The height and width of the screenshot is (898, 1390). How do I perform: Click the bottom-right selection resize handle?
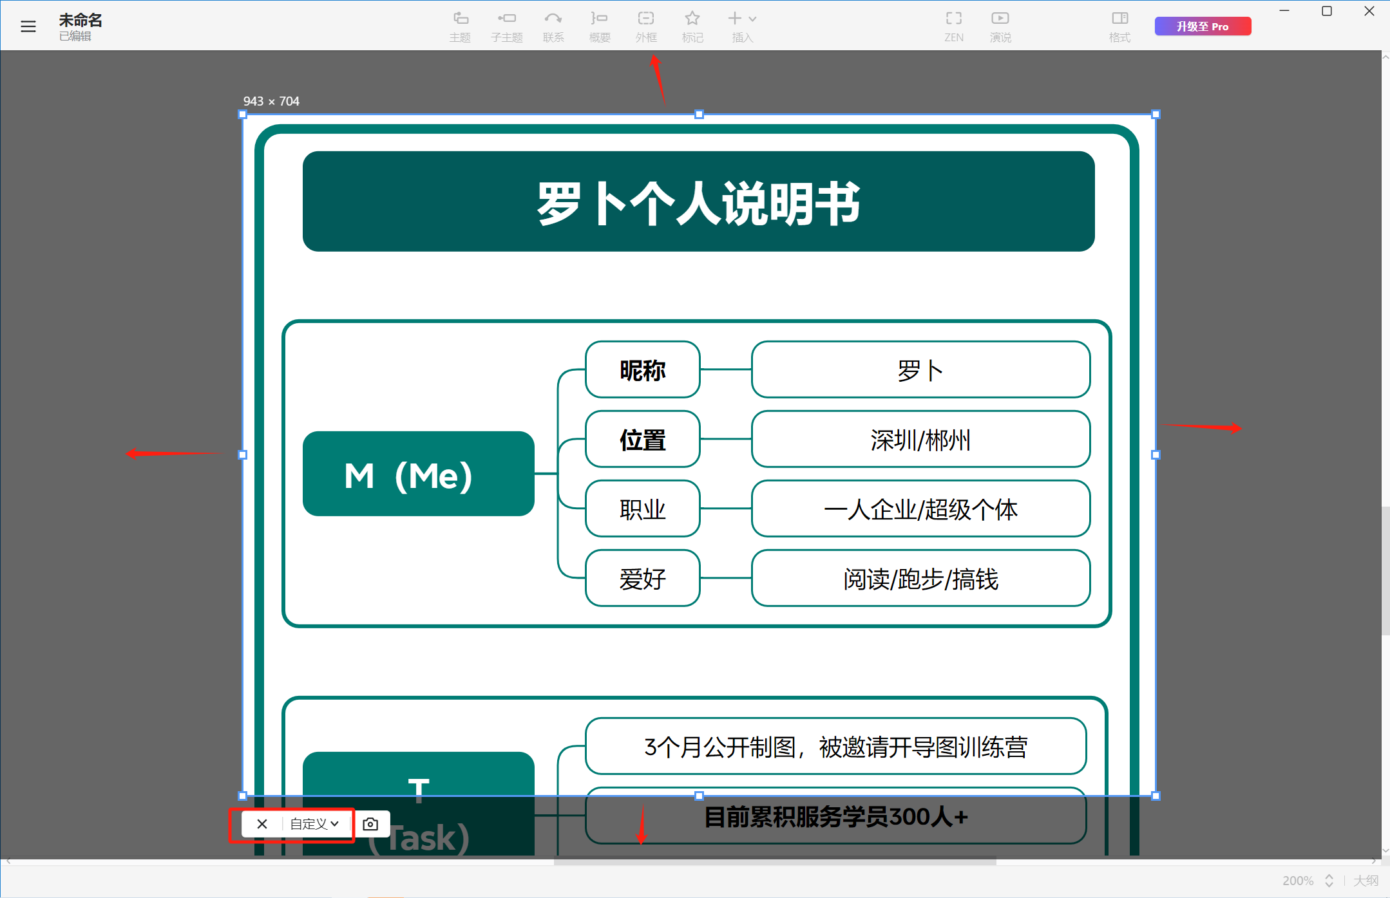click(1156, 796)
